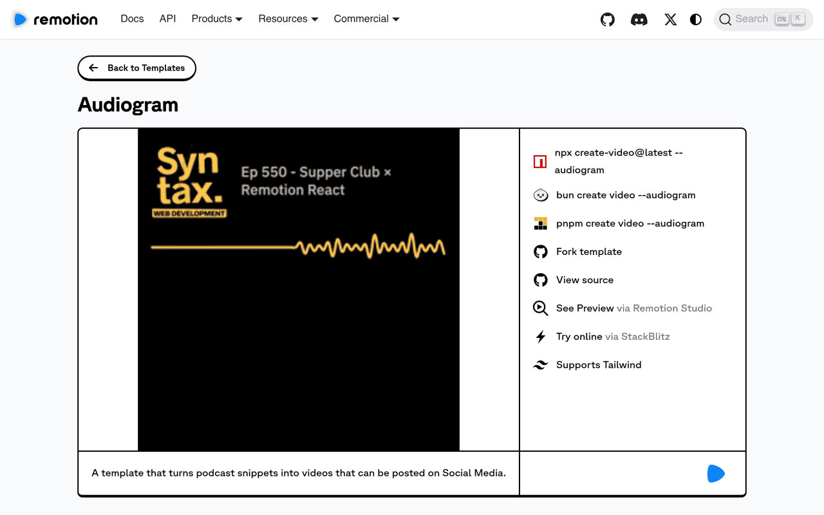Copy the npx create-video@latest --audiogram command

[x=619, y=162]
